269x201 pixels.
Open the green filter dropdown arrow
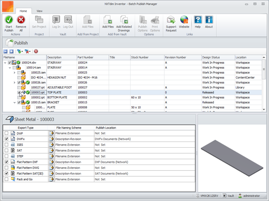coord(22,51)
